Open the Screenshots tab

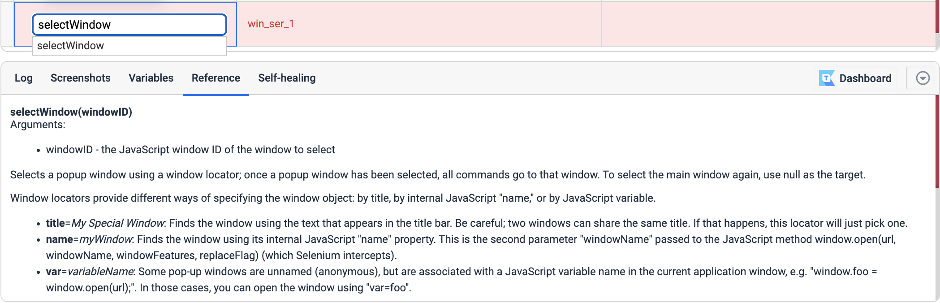[x=81, y=78]
